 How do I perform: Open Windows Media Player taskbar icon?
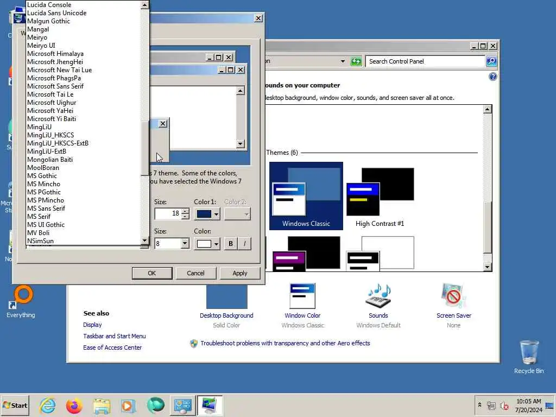[128, 406]
